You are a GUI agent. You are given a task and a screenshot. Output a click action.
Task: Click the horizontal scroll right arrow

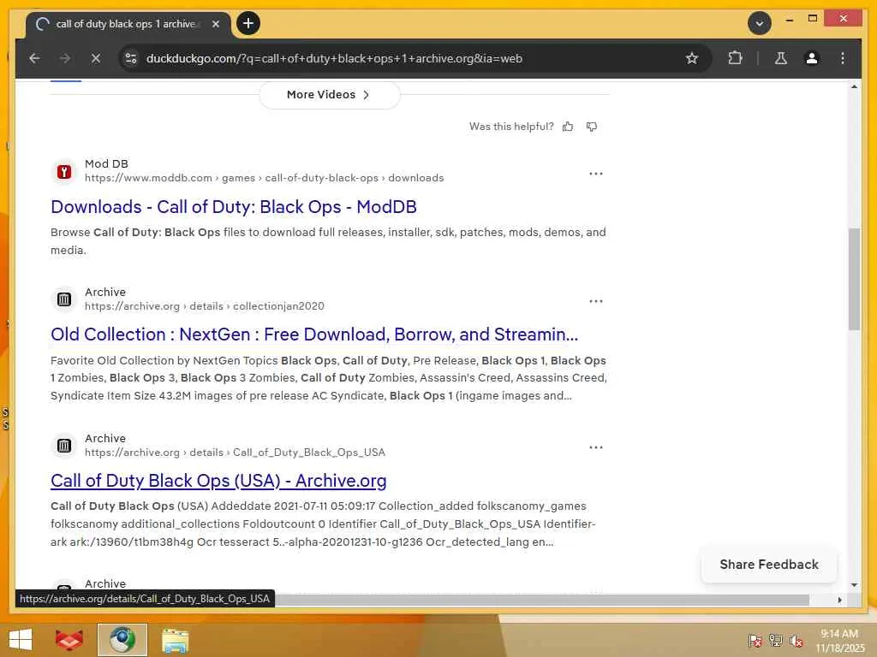[x=839, y=600]
